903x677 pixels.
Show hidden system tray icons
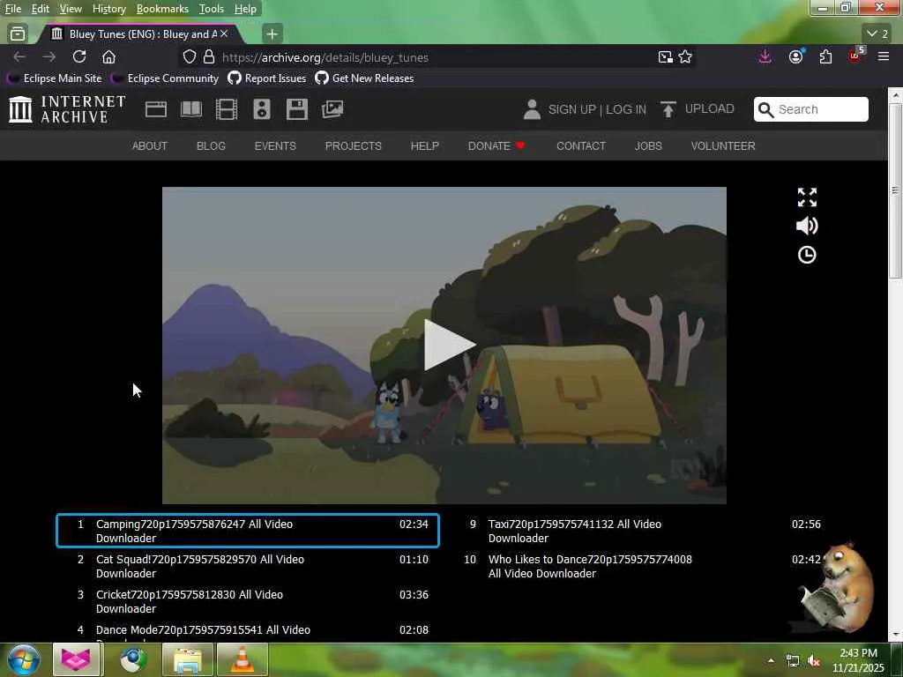pyautogui.click(x=771, y=660)
